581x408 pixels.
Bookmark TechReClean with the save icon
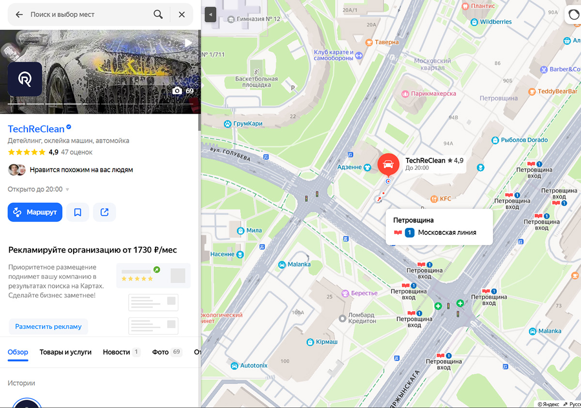tap(77, 212)
